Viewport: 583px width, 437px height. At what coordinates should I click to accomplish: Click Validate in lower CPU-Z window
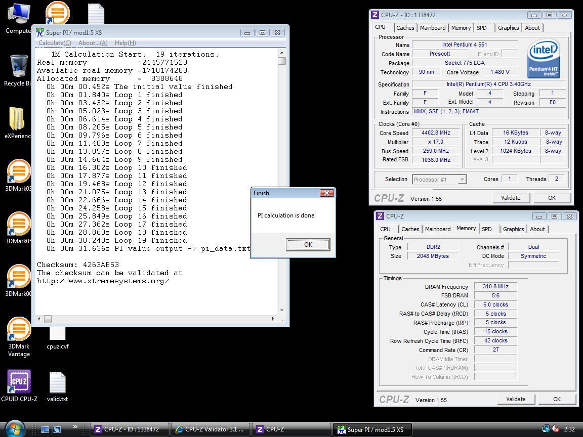click(516, 399)
